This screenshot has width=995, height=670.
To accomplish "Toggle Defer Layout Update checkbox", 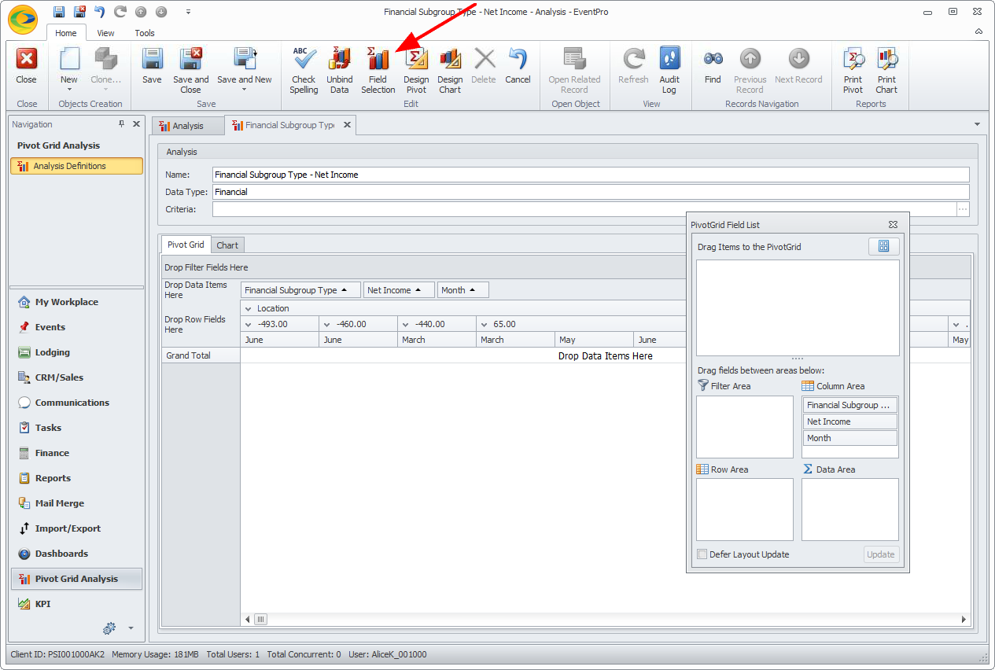I will click(x=702, y=554).
